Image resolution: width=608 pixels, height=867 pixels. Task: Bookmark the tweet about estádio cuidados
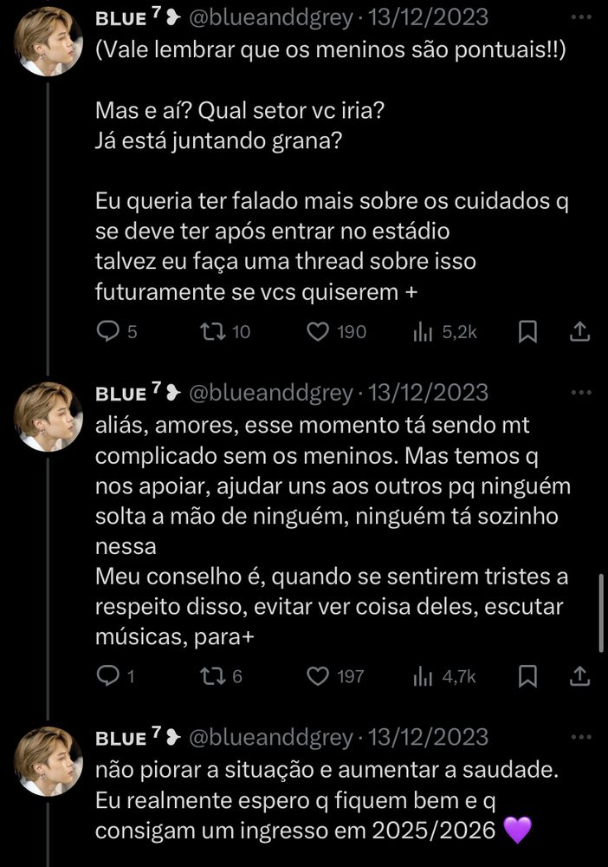[x=527, y=332]
